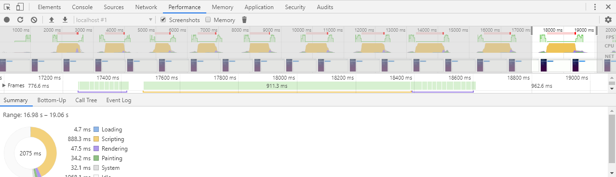Viewport: 616px width, 177px height.
Task: Click the Range 16.98 s – 19.06 s text
Action: coord(36,115)
